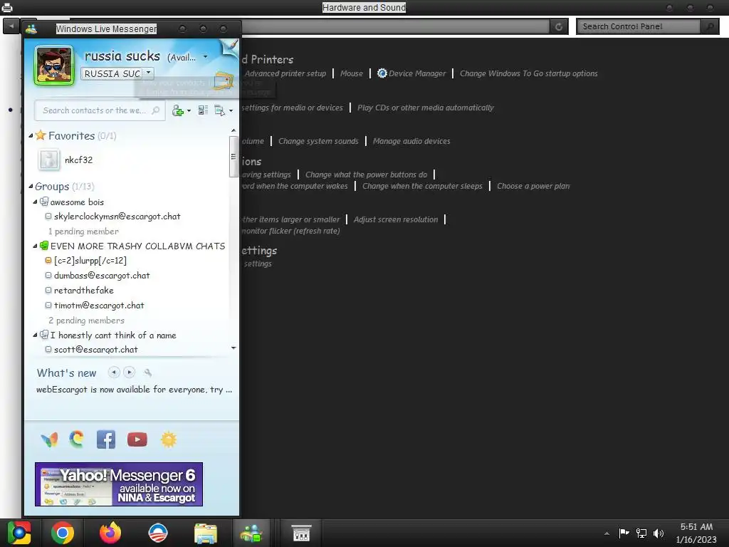Click the Edge browser icon in Messenger
This screenshot has height=547, width=729.
[77, 439]
